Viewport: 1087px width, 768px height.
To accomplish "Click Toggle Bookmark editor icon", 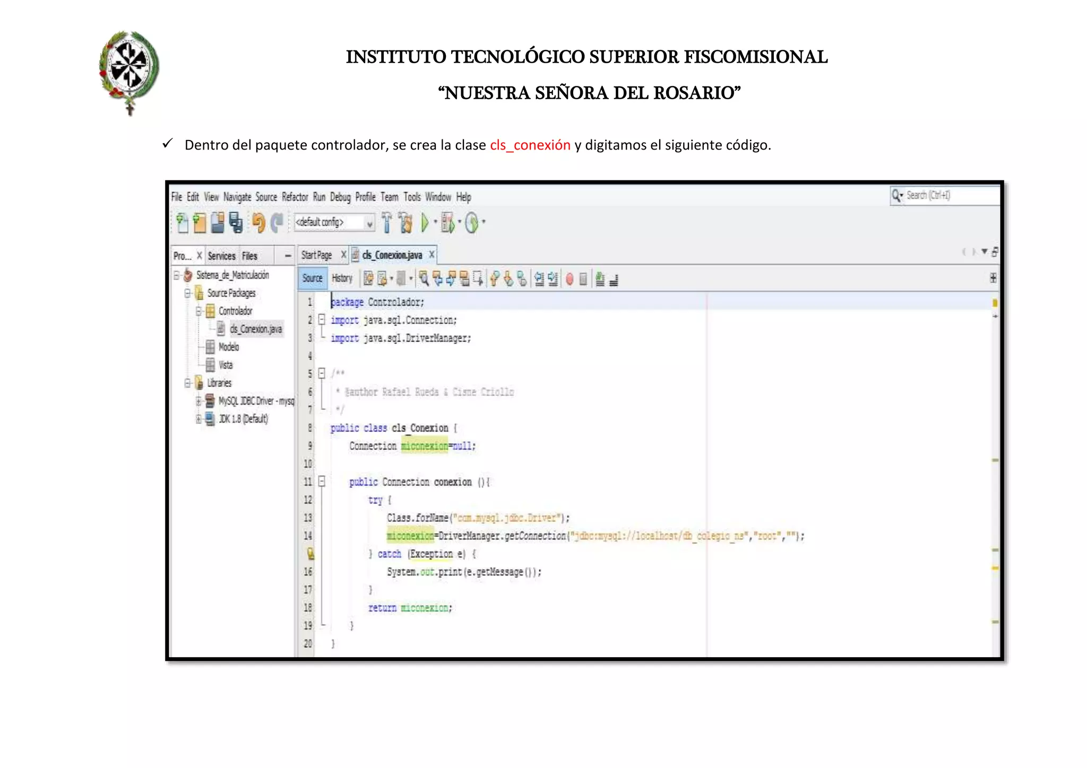I will [x=522, y=278].
